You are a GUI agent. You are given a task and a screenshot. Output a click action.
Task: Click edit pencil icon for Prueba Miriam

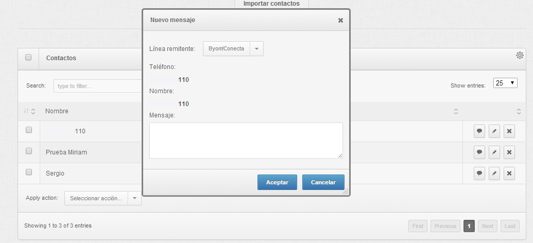[x=494, y=152]
